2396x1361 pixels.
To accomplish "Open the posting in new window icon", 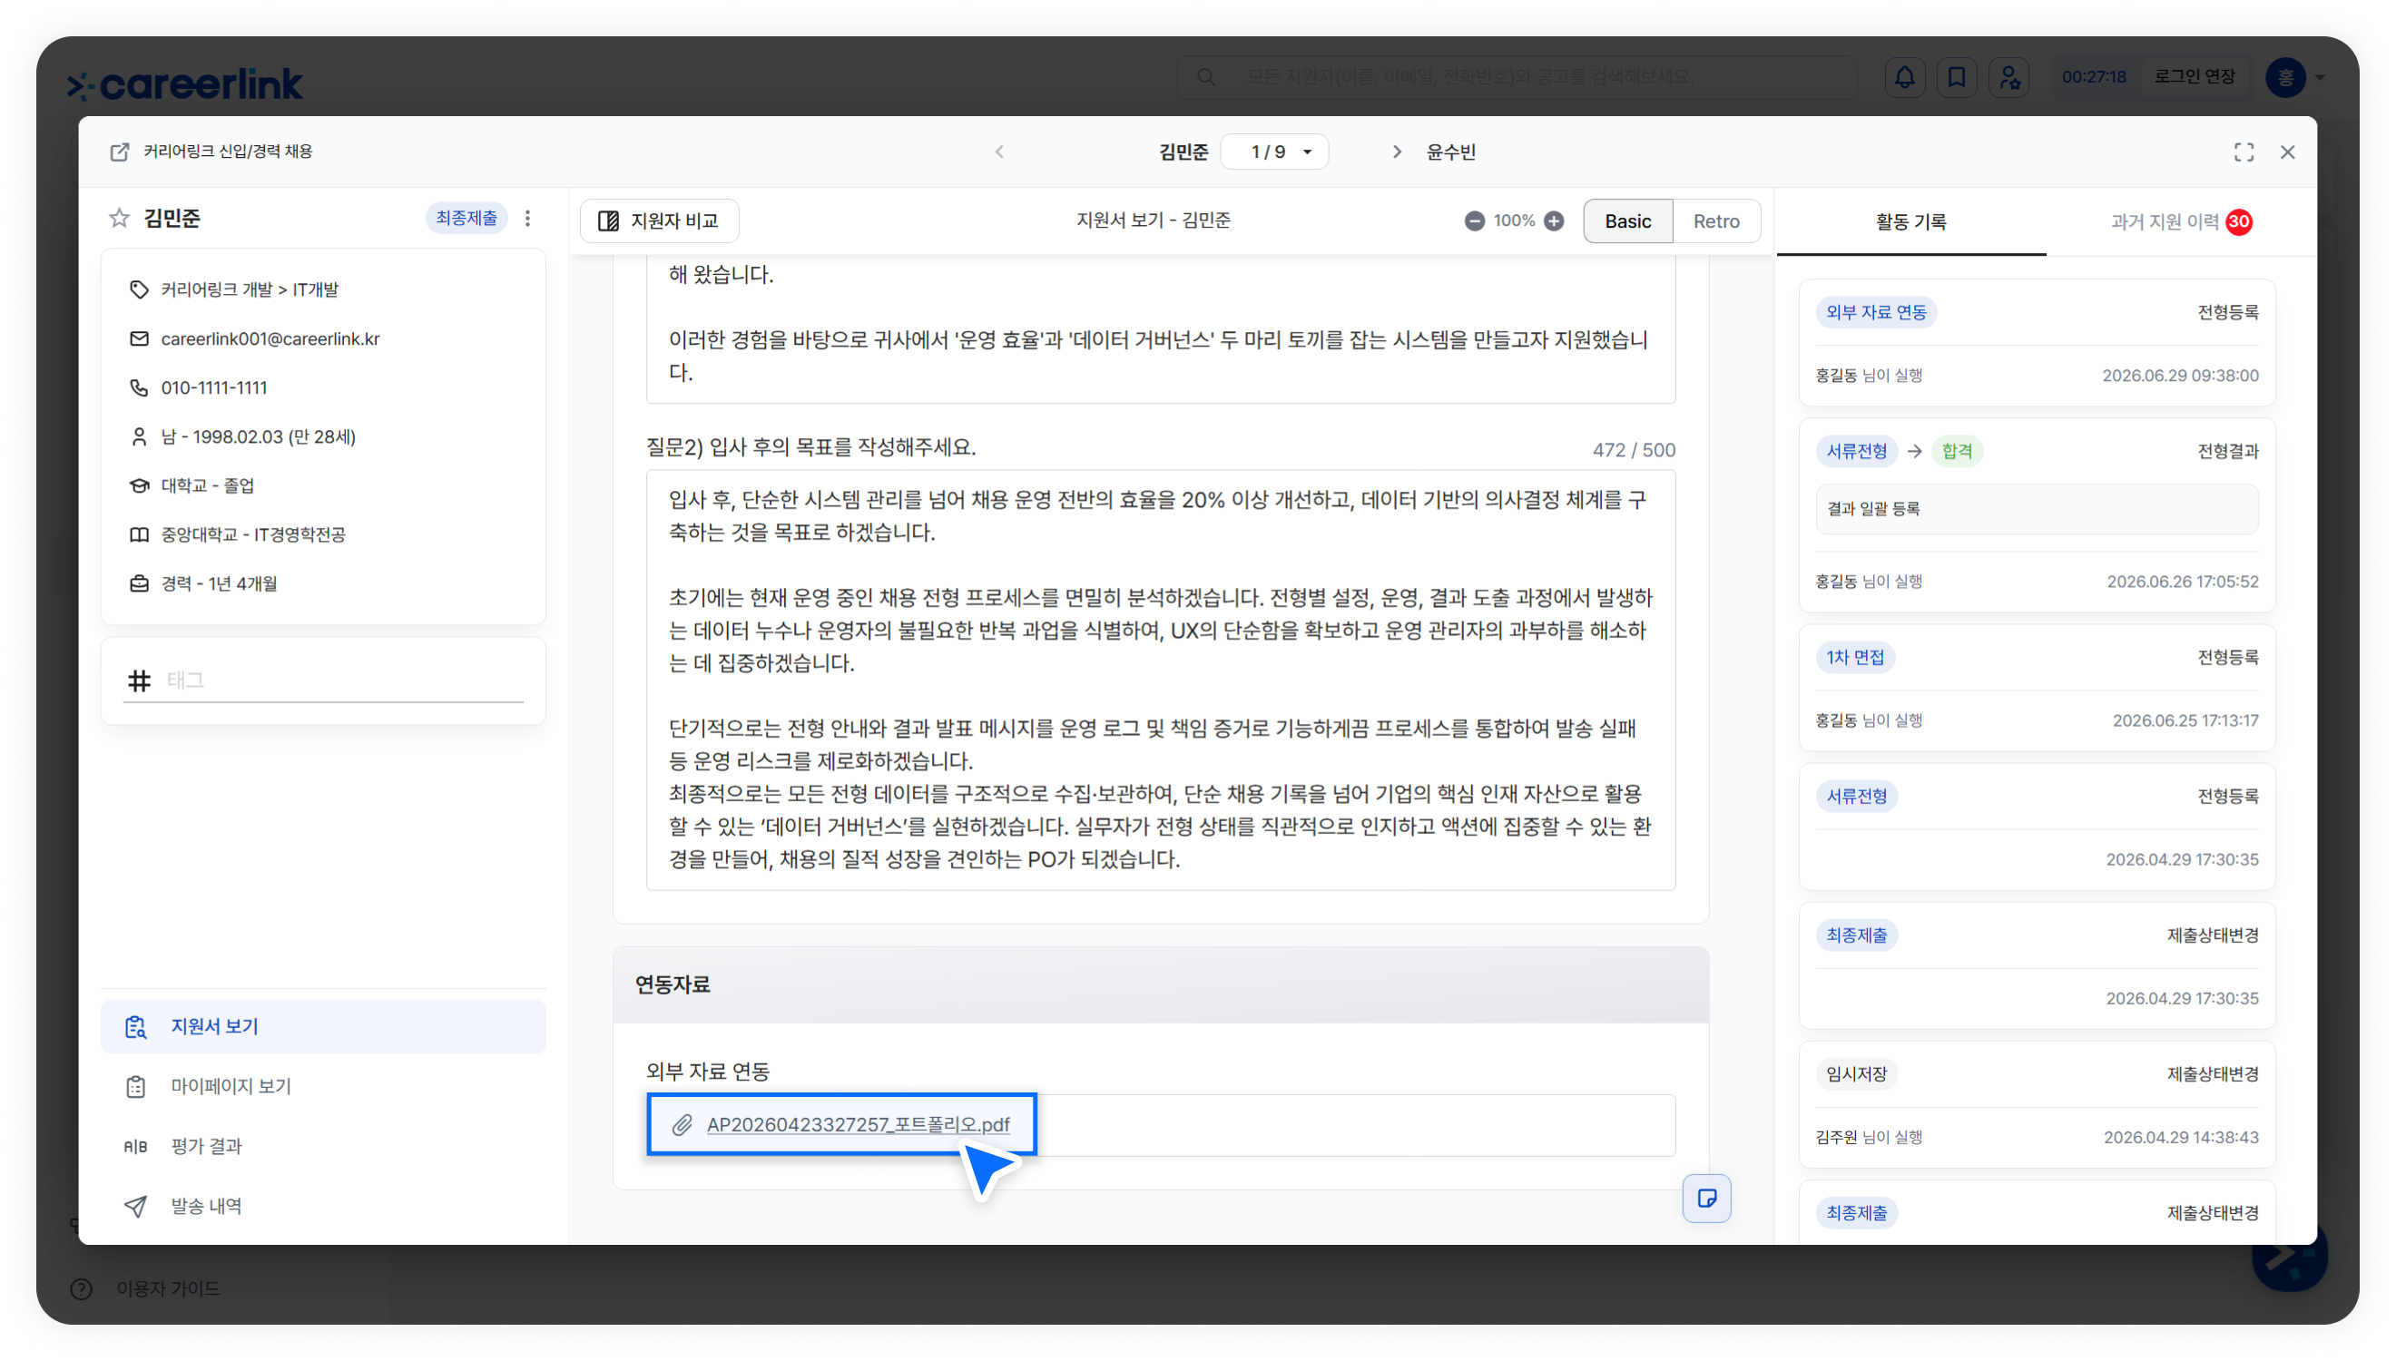I will click(x=120, y=152).
